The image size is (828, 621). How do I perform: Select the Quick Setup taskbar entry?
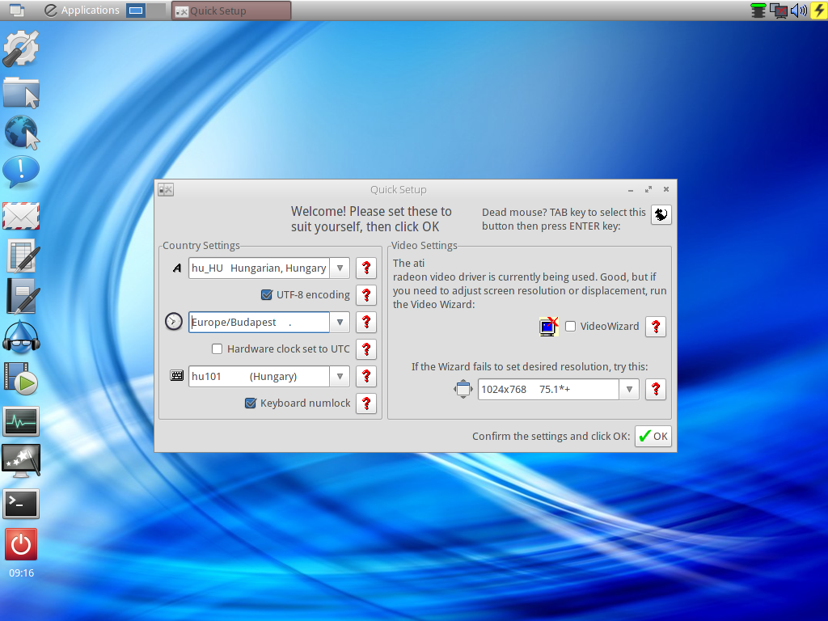pos(231,11)
